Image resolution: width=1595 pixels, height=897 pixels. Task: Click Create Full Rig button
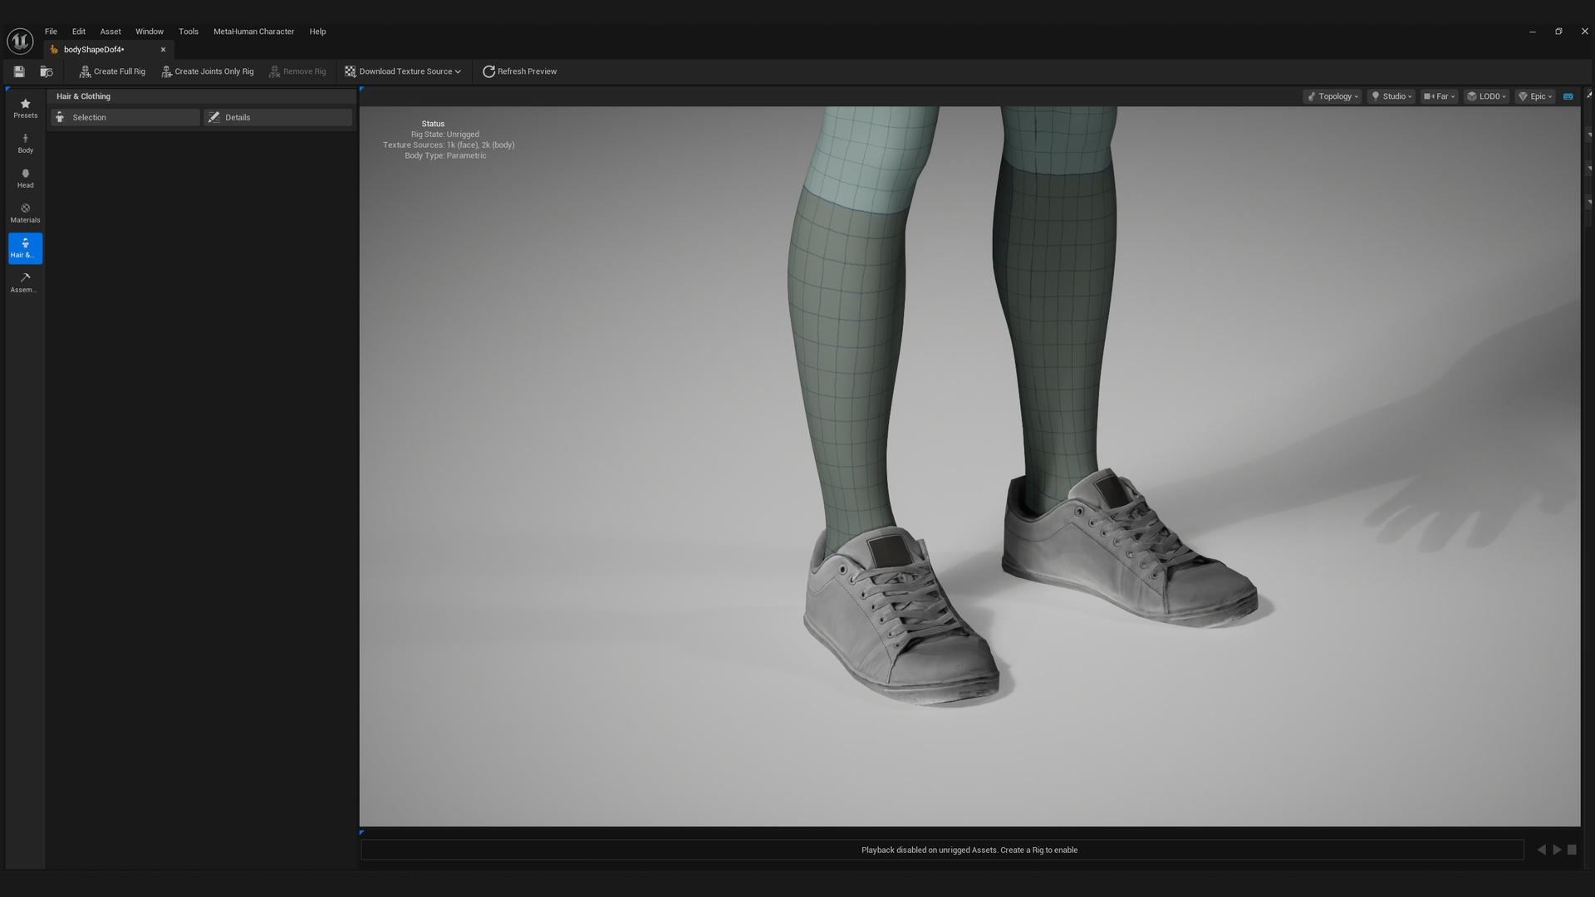point(112,71)
